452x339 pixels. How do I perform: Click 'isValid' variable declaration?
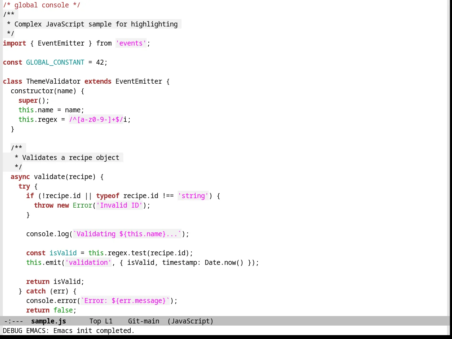[63, 253]
